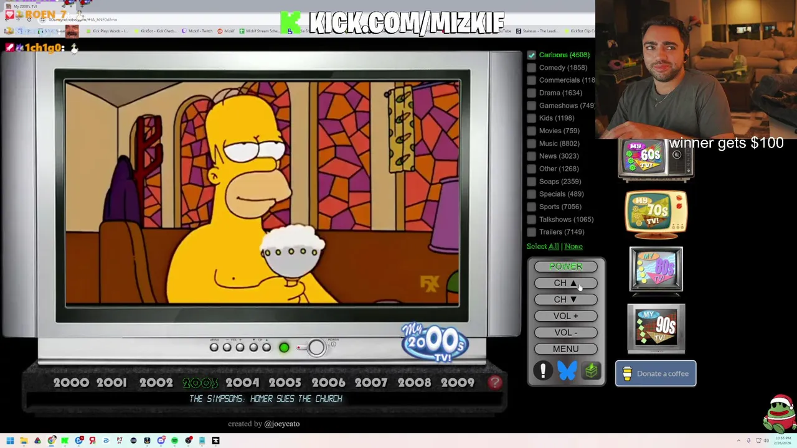Select year 2005 on the year bar
Viewport: 797px width, 448px height.
point(285,383)
